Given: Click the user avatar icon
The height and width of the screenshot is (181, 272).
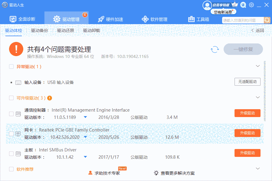Looking at the screenshot, I should (207, 5).
